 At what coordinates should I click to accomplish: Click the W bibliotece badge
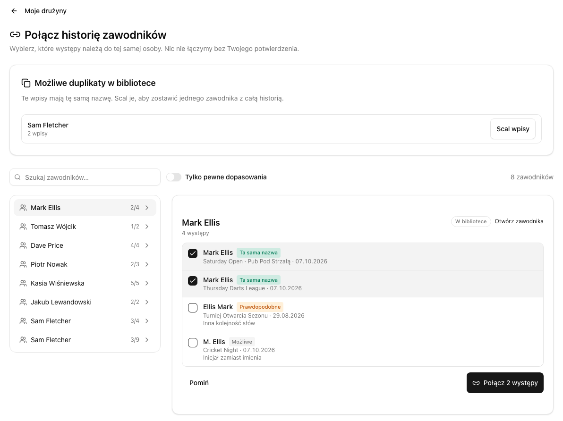pos(471,221)
